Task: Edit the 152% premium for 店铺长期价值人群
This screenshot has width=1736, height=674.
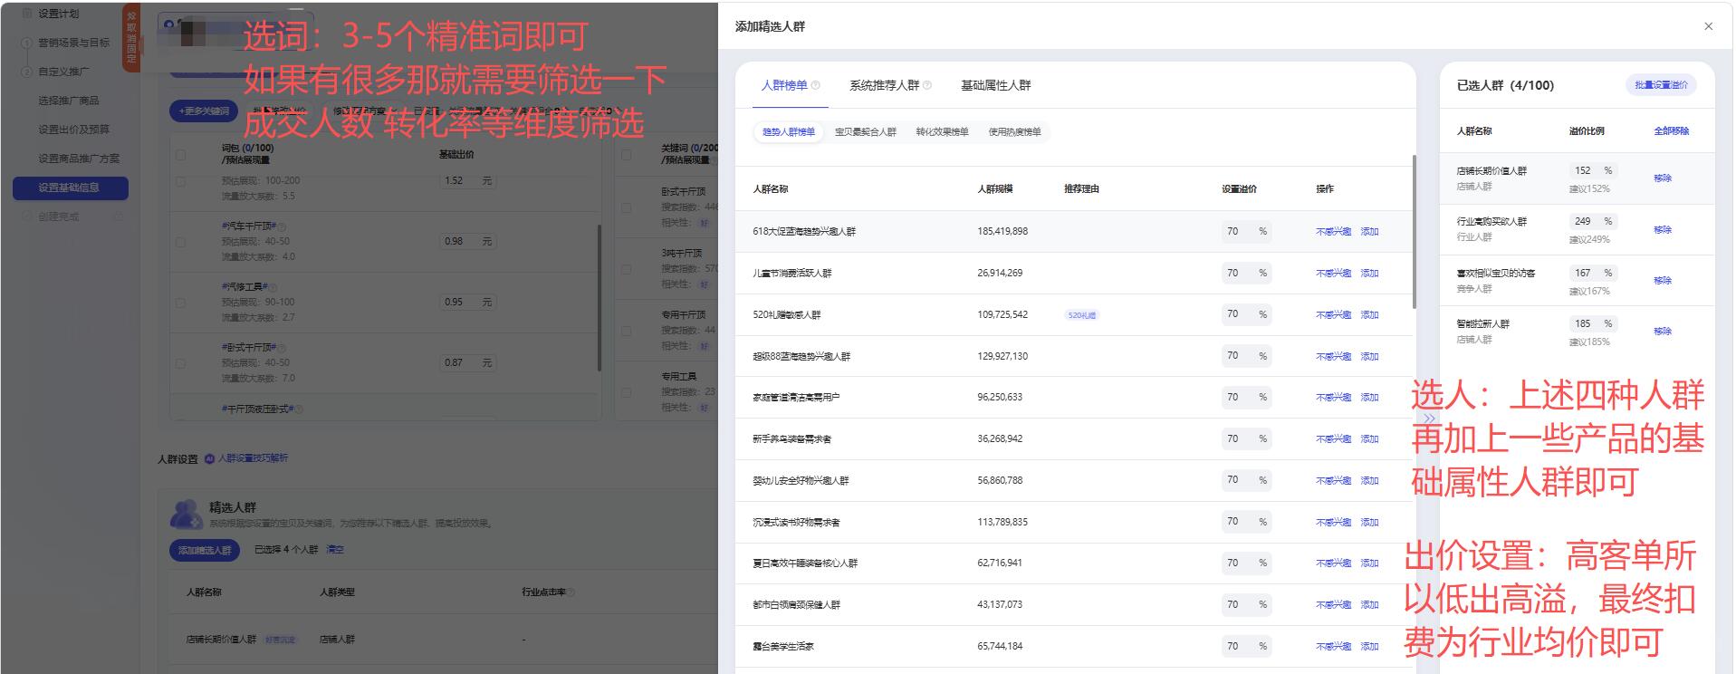Action: click(1594, 170)
